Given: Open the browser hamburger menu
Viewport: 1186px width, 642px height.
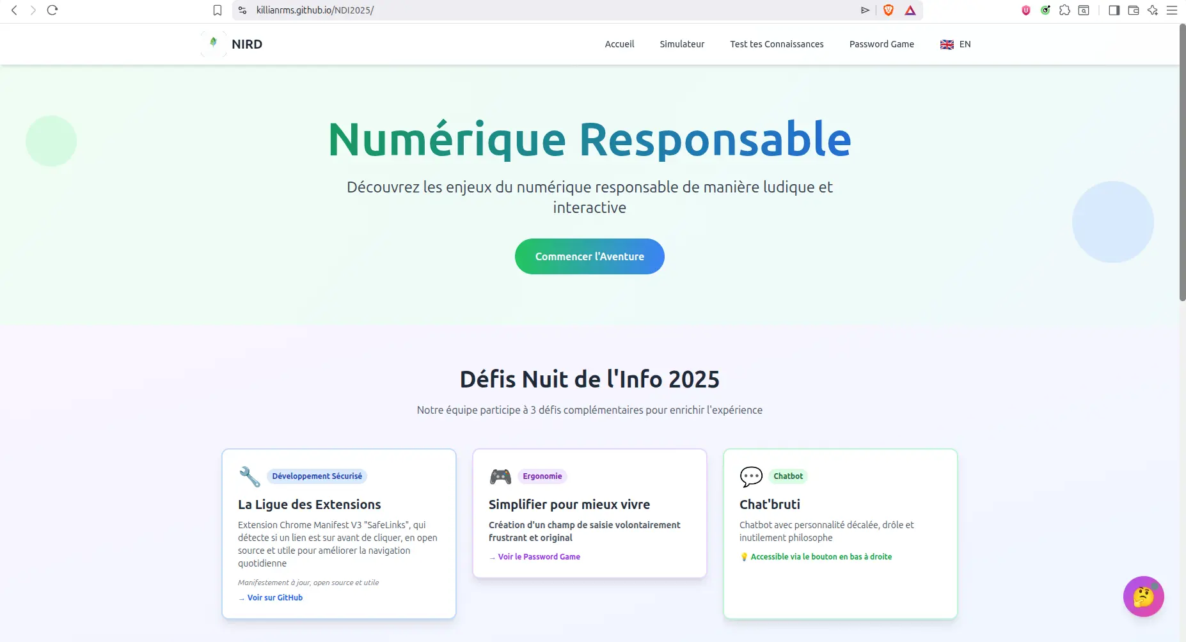Looking at the screenshot, I should tap(1173, 10).
